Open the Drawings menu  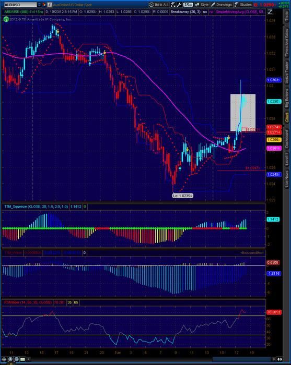pyautogui.click(x=222, y=5)
